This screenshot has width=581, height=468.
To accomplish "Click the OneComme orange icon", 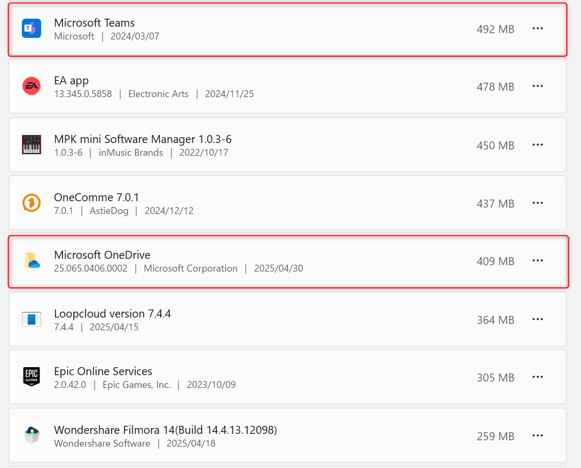I will click(32, 203).
